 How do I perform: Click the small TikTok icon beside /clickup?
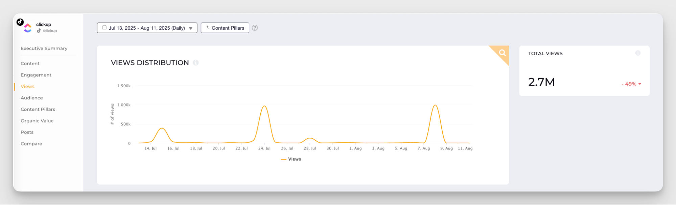[39, 31]
